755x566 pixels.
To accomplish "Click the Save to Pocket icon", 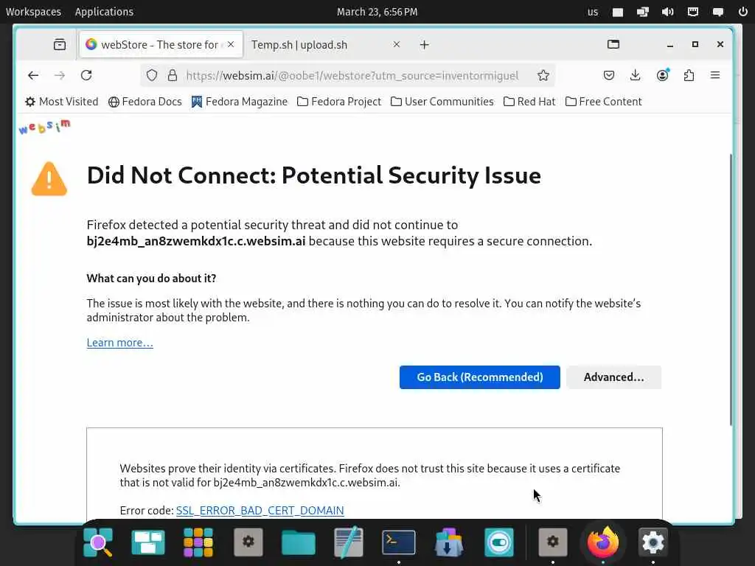I will click(x=609, y=75).
